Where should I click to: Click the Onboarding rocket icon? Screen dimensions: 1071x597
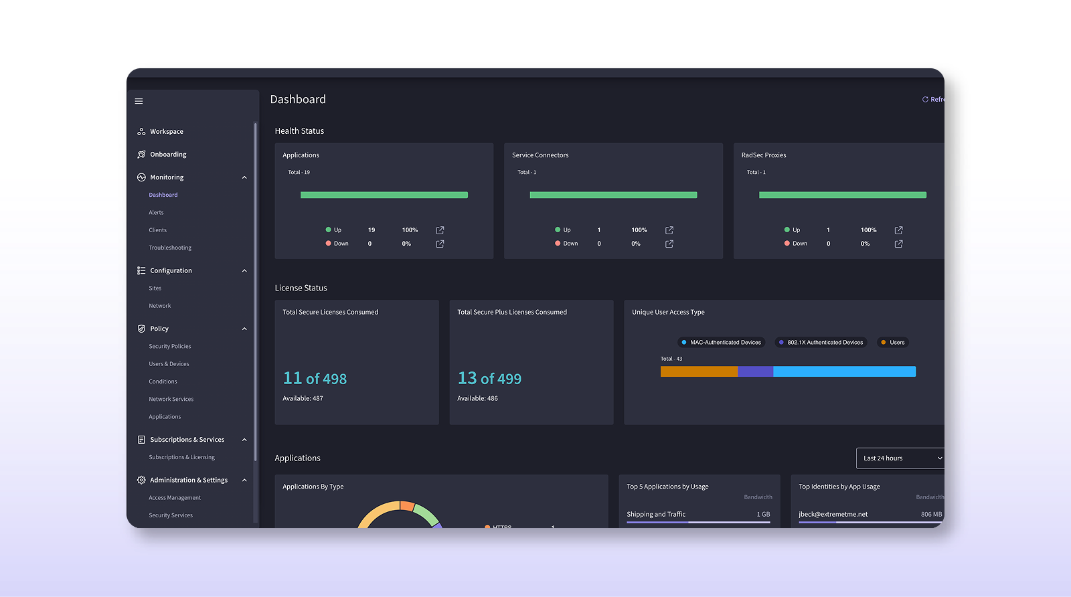(x=141, y=155)
